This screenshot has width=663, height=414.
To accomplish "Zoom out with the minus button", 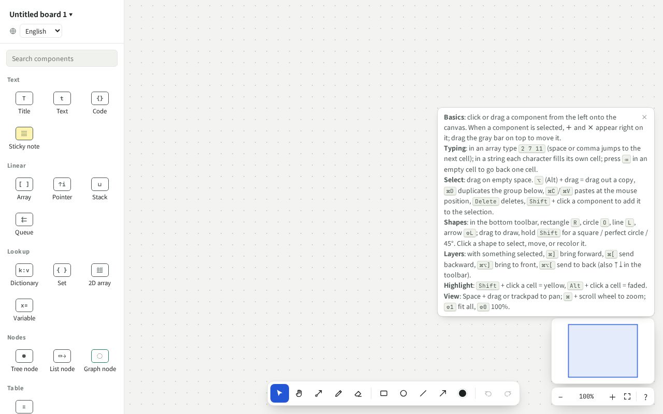I will coord(560,397).
